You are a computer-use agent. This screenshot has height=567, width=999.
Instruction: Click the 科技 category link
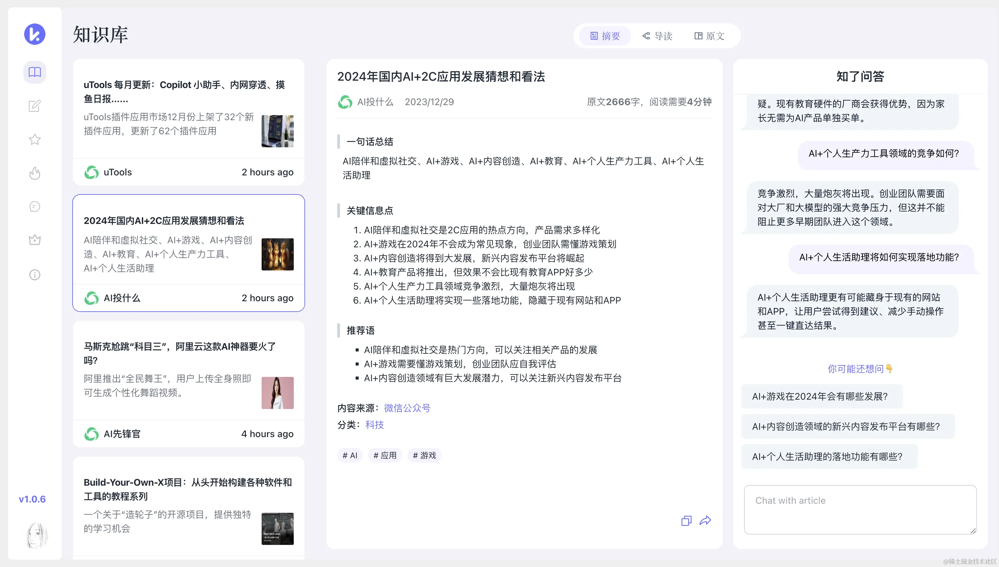[x=374, y=424]
